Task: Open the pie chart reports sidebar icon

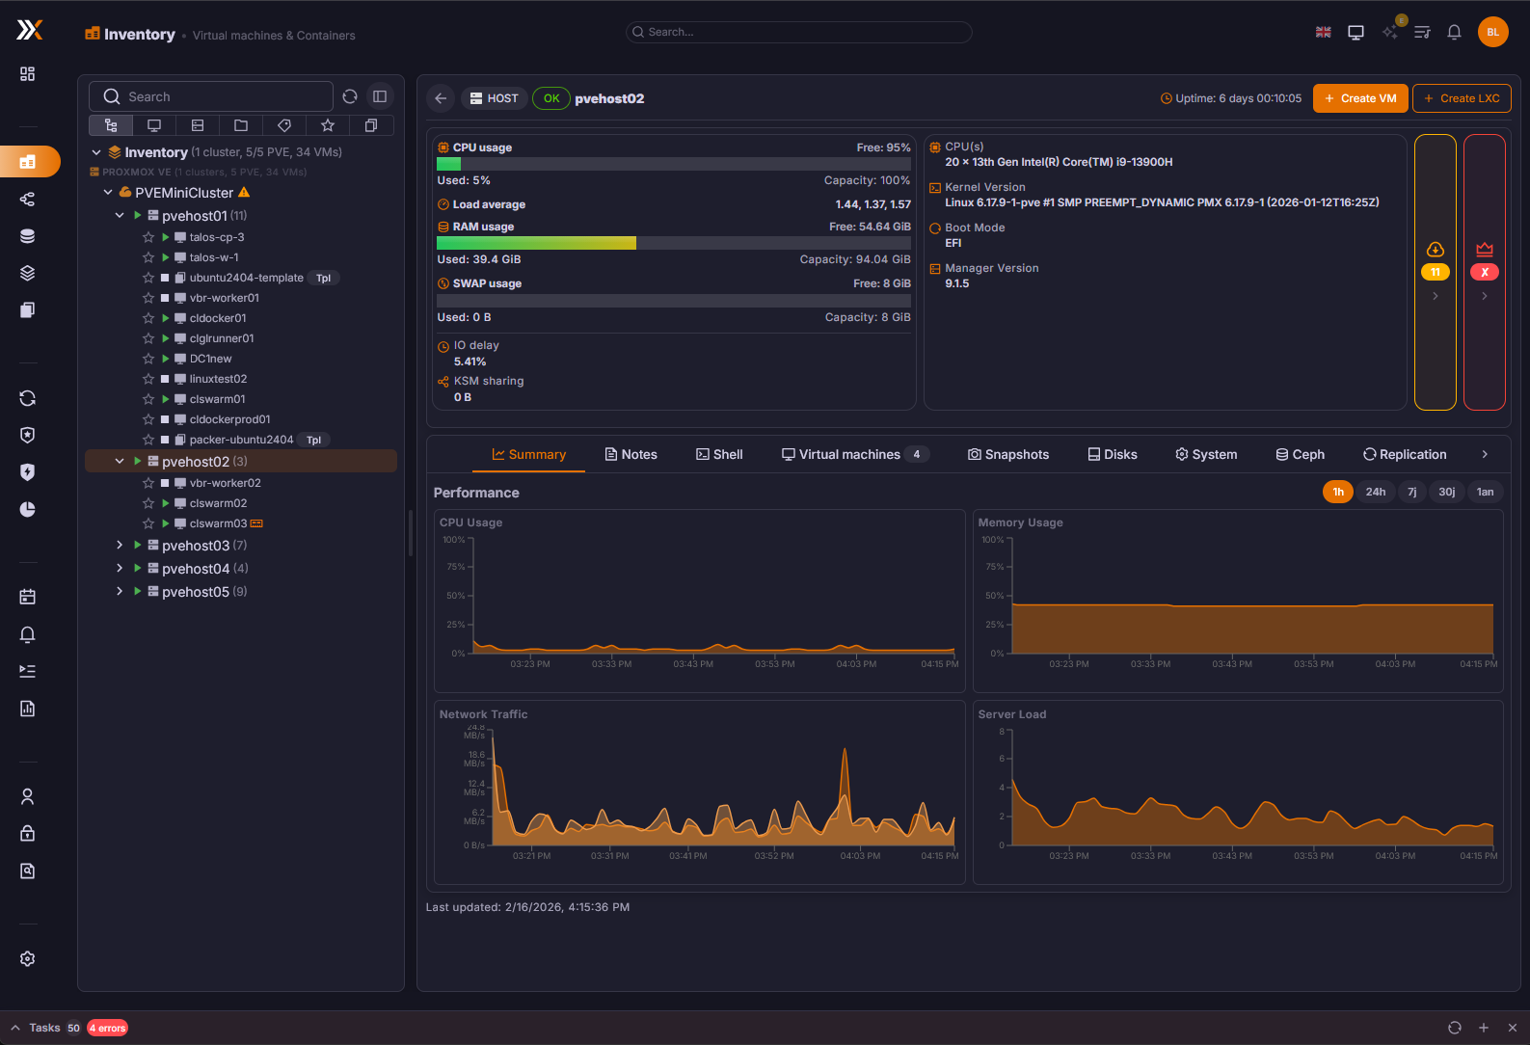Action: coord(27,509)
